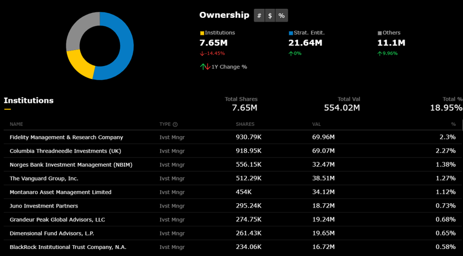Click the Total Val 554.02M figure

(342, 108)
